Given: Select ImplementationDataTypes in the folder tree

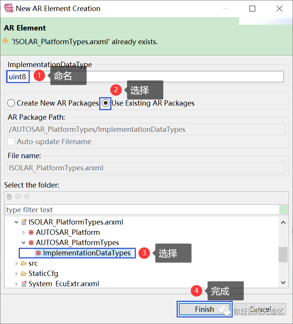Looking at the screenshot, I should coord(86,253).
